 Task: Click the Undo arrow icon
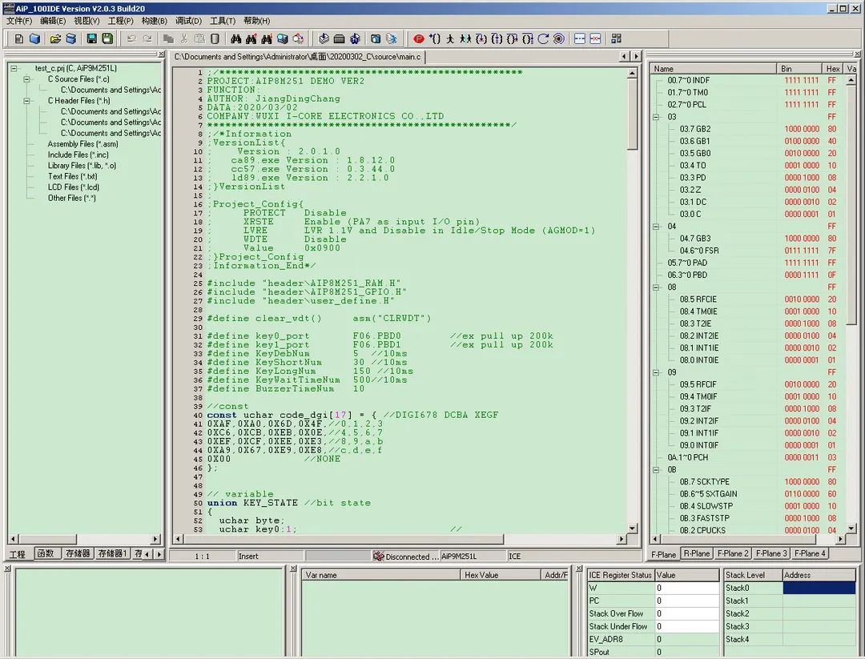click(131, 38)
